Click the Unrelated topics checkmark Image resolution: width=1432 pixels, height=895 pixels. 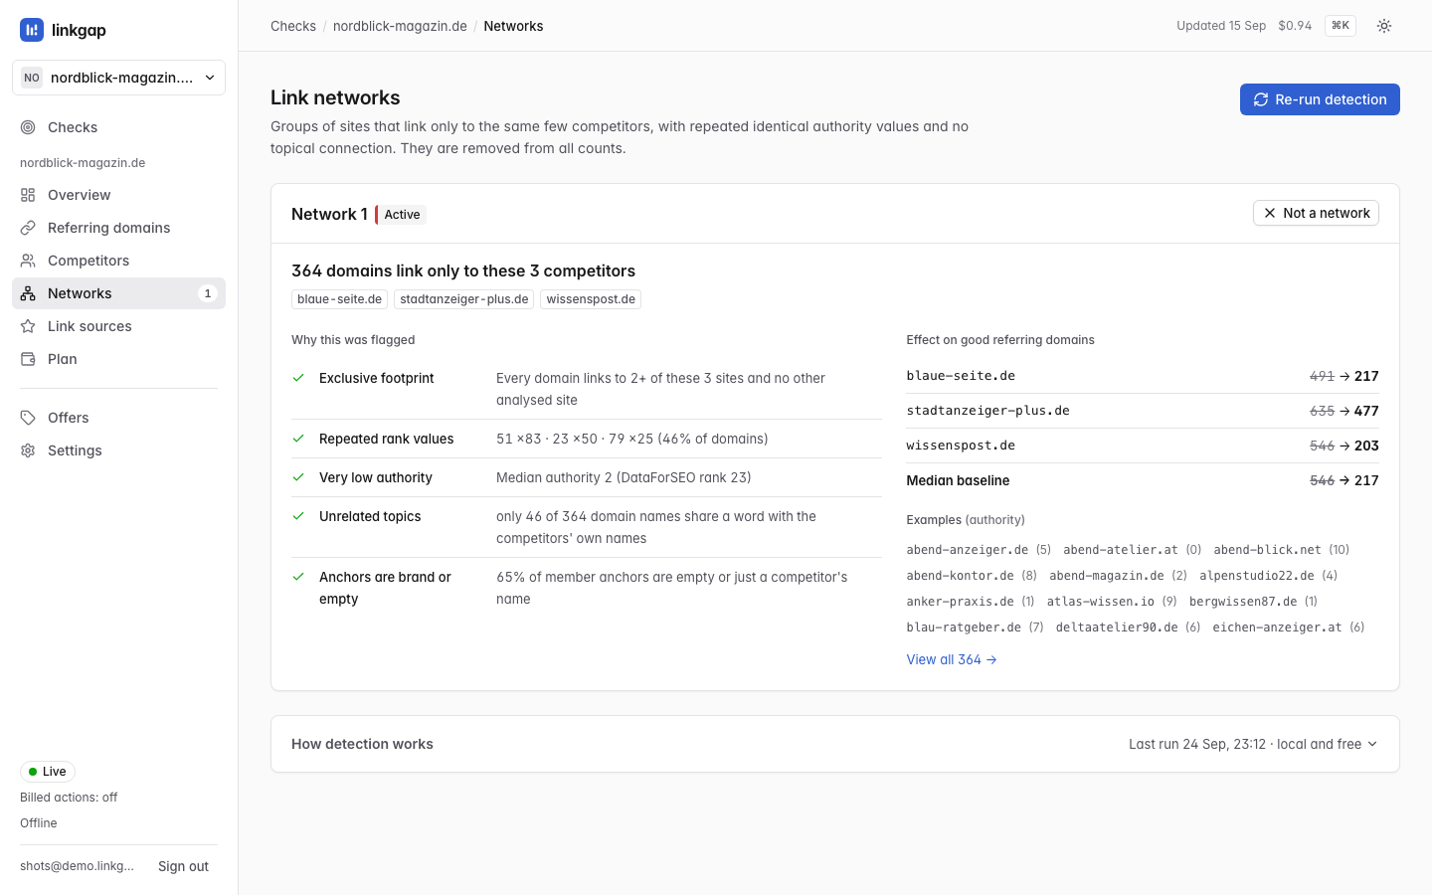pos(298,516)
